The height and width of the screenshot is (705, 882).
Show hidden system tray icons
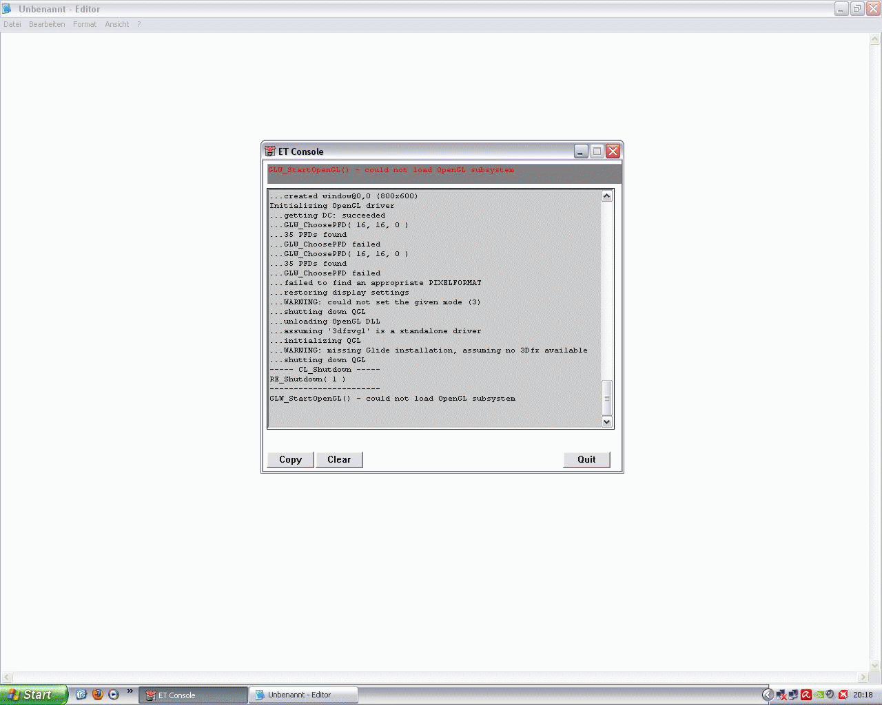click(x=768, y=695)
